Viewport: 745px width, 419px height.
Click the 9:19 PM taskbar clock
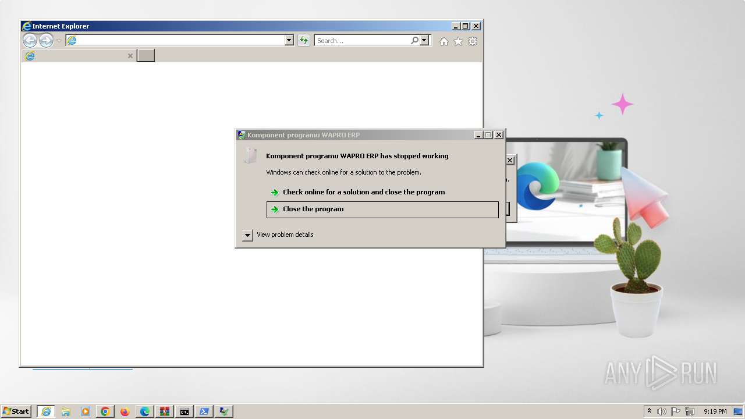point(715,411)
